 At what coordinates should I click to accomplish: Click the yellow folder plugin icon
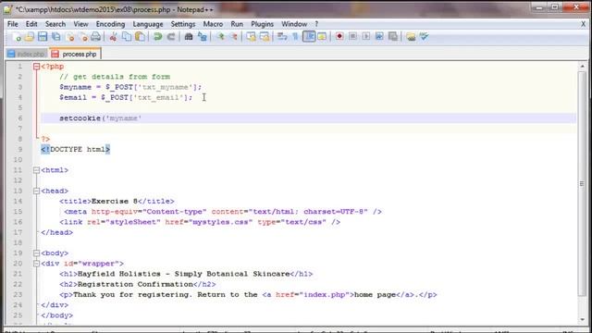point(411,37)
